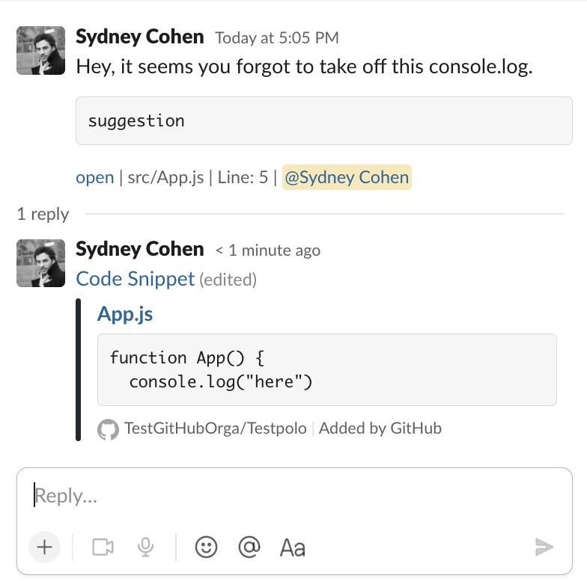Open the App.js file link
Screen dimensions: 587x581
[125, 314]
